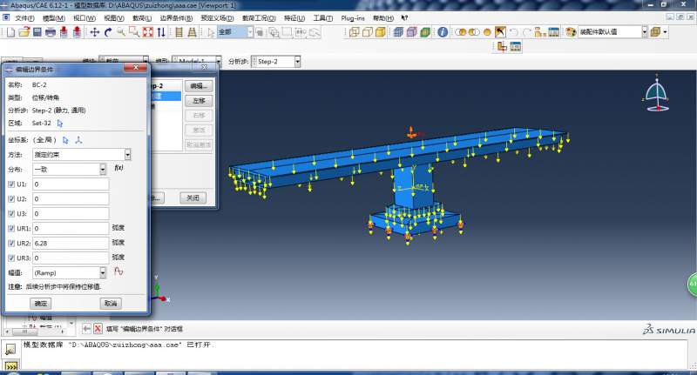The image size is (697, 375).
Task: Toggle the UR2 checkbox
Action: pos(11,244)
